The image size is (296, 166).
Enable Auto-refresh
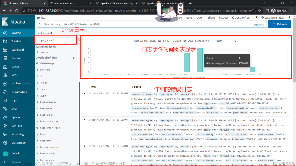[x=242, y=17]
